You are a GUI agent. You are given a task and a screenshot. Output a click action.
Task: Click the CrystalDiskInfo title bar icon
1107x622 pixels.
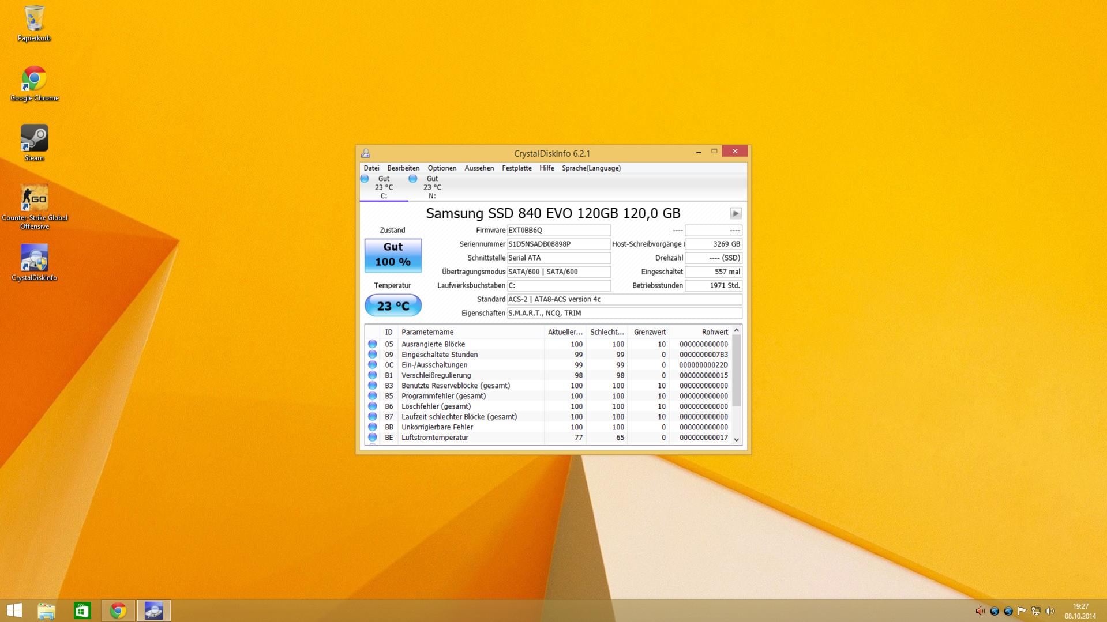[x=366, y=153]
